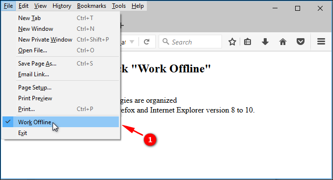Minimize the Firefox window
Screen dimensions: 333x180
(x=275, y=8)
